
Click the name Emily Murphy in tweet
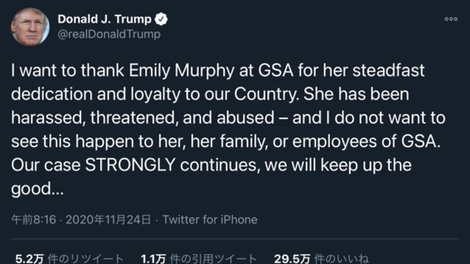tap(182, 71)
